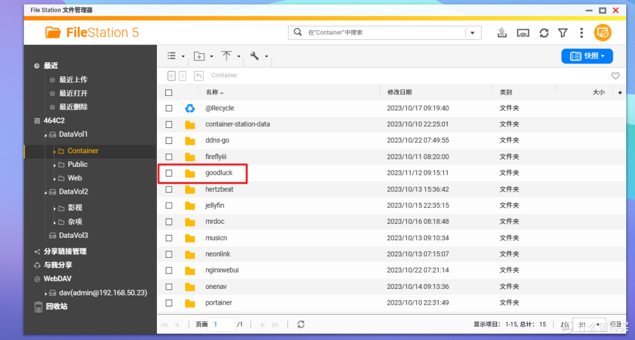This screenshot has height=340, width=635.
Task: Click the neonlink folder name
Action: pos(218,254)
